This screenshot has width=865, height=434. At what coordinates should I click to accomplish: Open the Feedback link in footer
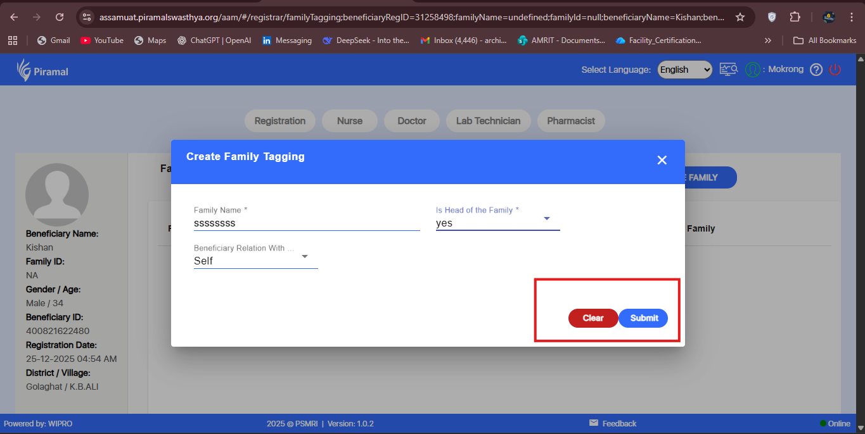[x=613, y=423]
